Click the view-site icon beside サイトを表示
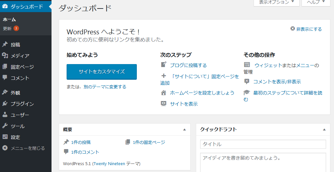Viewport: 334px width, 172px height. point(164,104)
